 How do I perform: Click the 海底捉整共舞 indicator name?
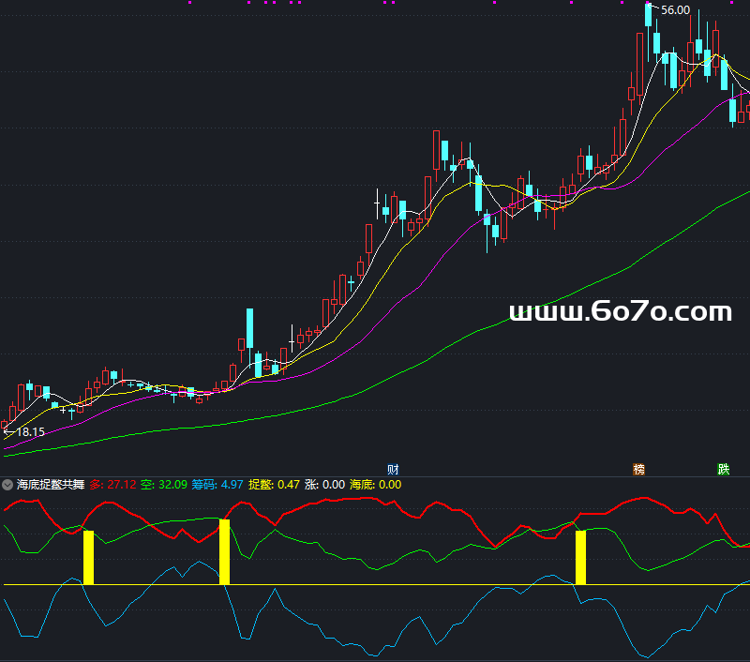point(51,485)
